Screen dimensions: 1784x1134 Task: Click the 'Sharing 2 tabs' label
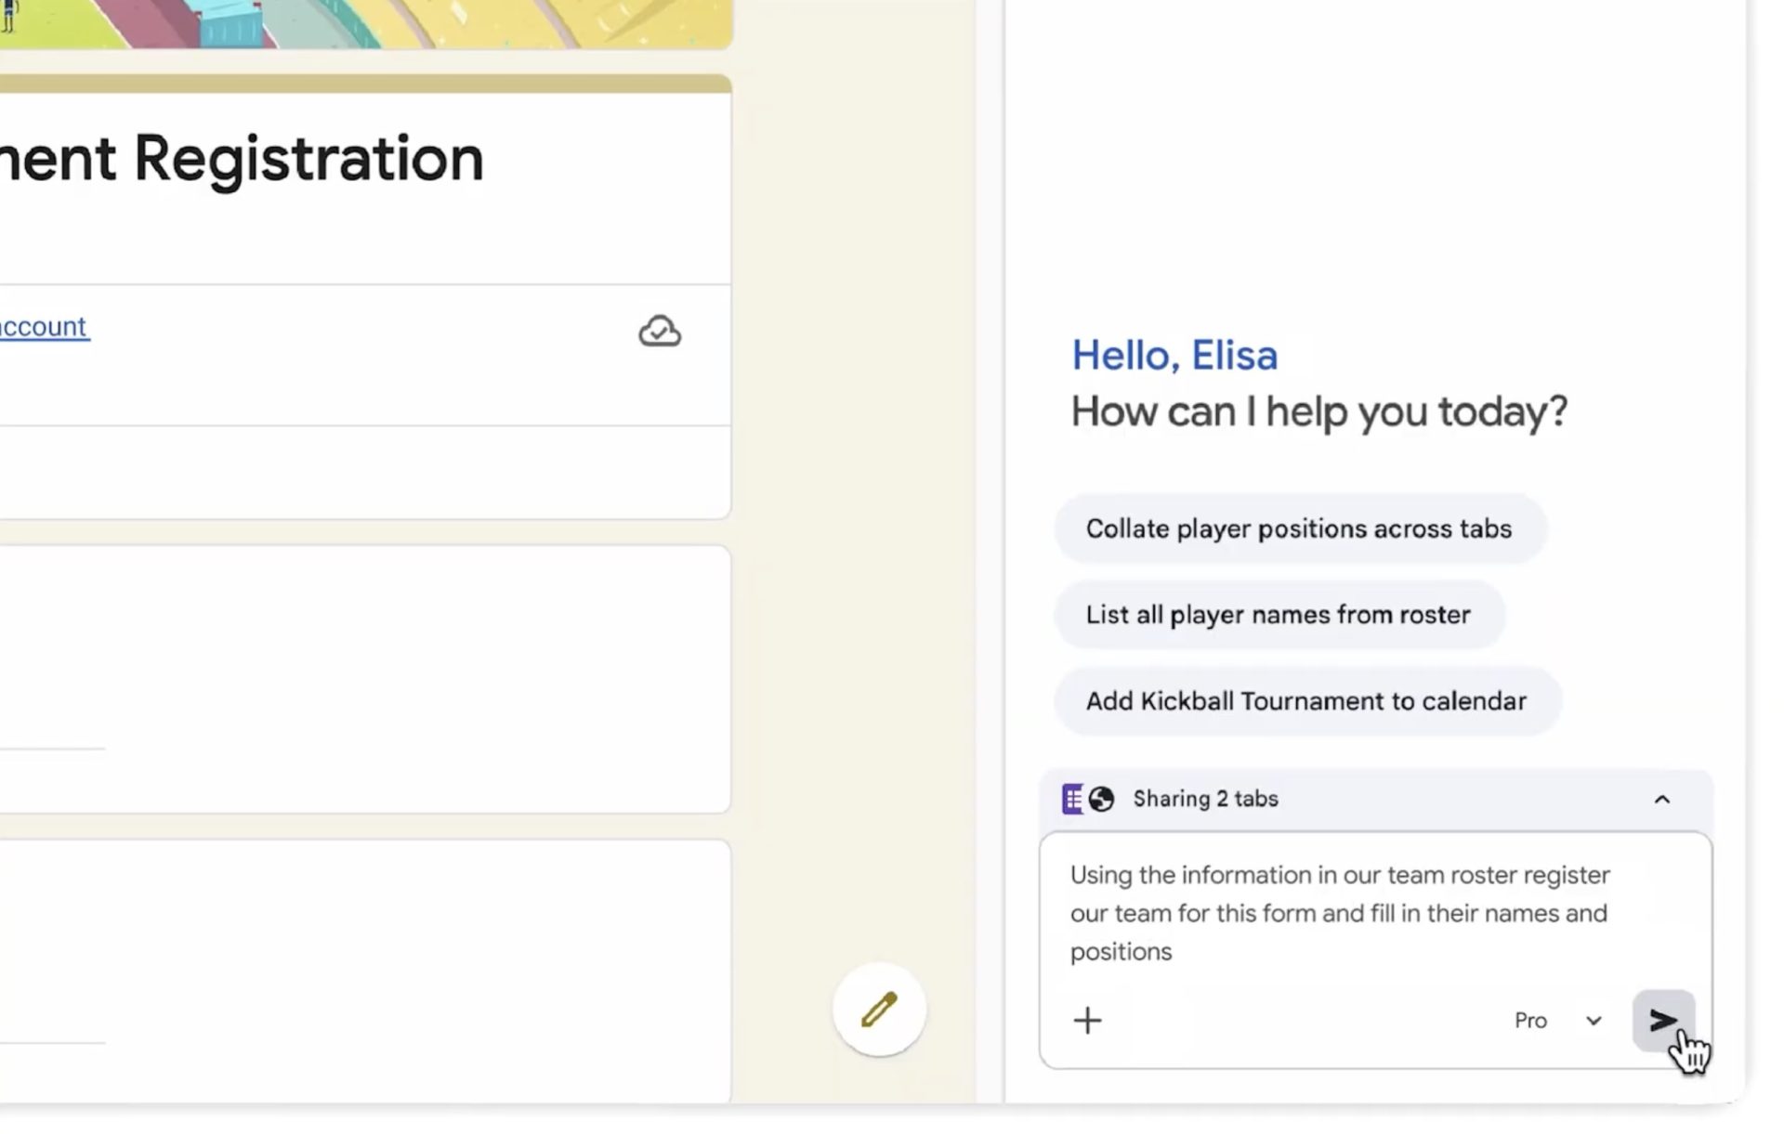[x=1205, y=799]
